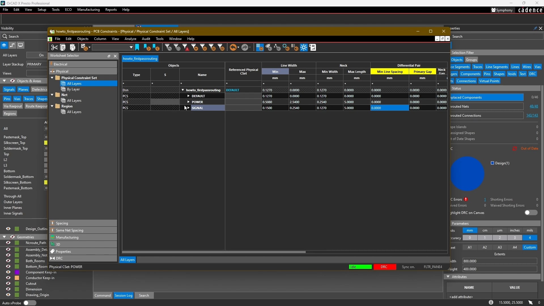Screen dimensions: 544x306
Task: Select the Session Log tab
Action: (123, 296)
